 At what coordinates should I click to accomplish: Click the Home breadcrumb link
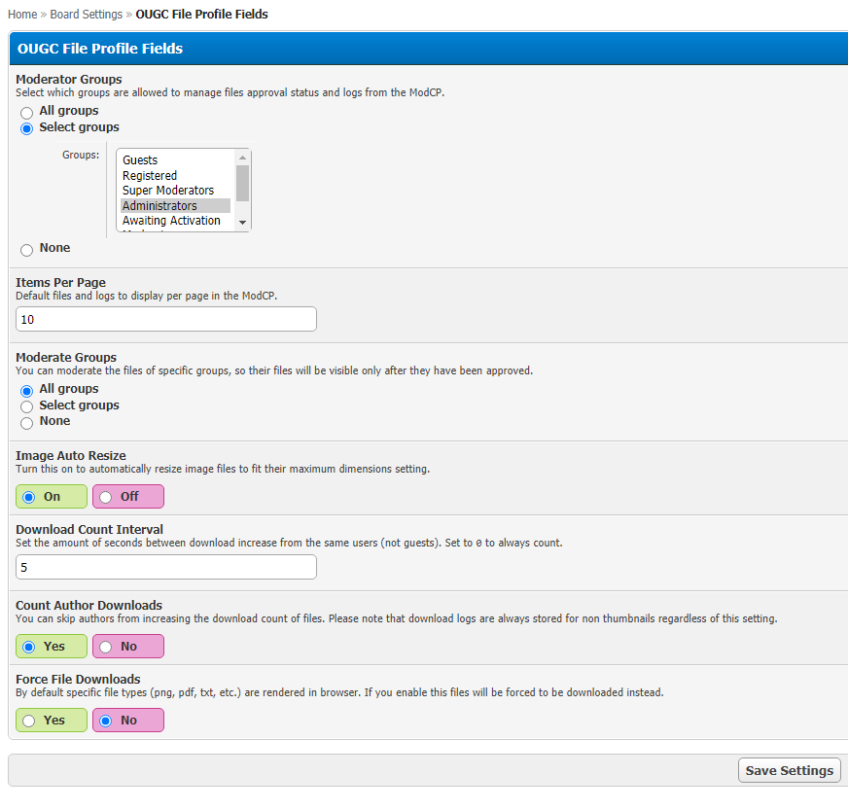(x=22, y=15)
